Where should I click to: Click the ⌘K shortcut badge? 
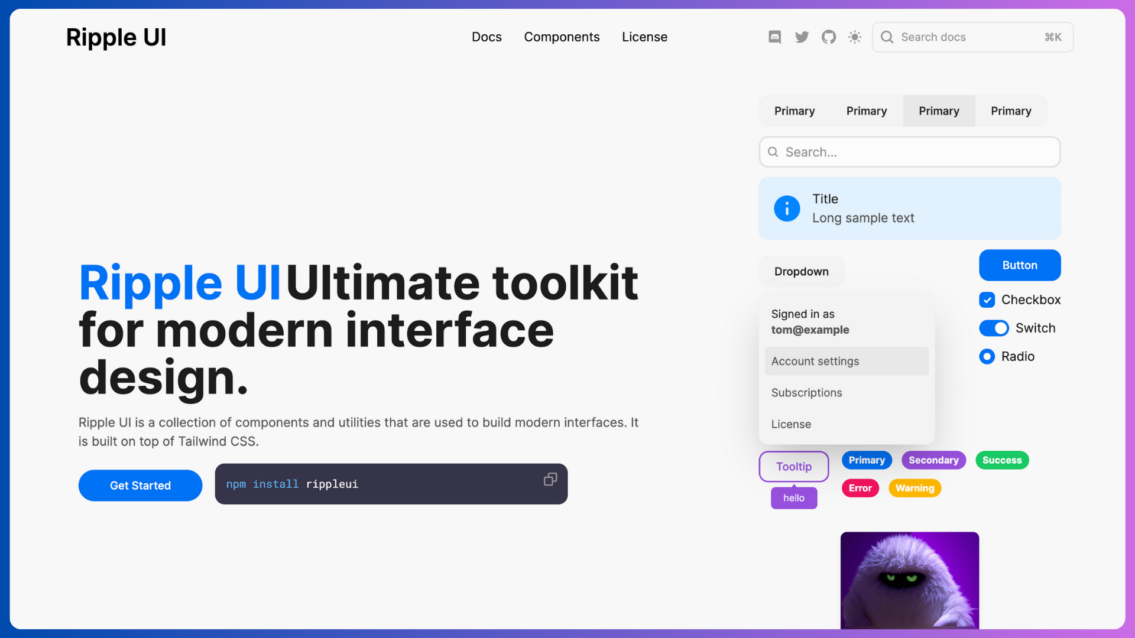[x=1053, y=37]
